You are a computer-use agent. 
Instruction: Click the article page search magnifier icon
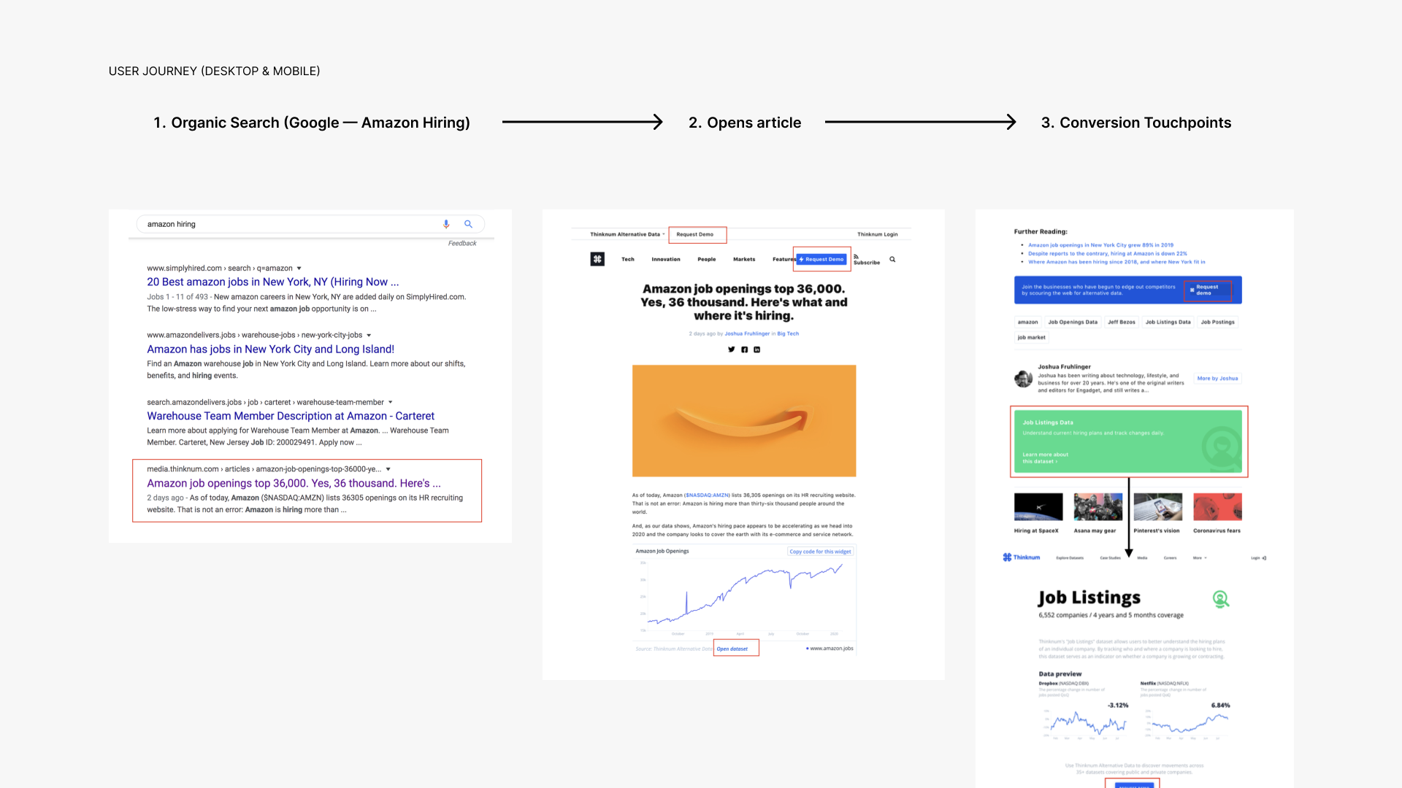(x=892, y=259)
